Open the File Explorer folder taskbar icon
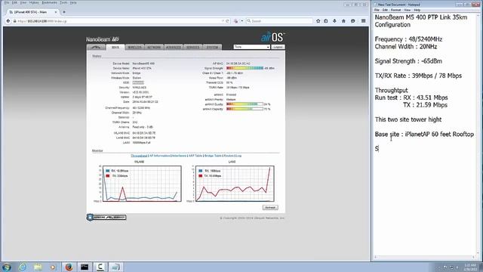This screenshot has height=272, width=483. tap(38, 267)
